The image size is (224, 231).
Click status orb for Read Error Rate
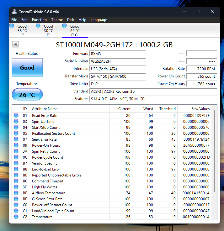tap(16, 115)
